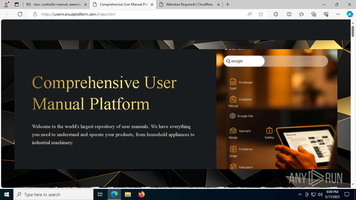This screenshot has width=356, height=200.
Task: Restore down the Edge window
Action: [337, 4]
